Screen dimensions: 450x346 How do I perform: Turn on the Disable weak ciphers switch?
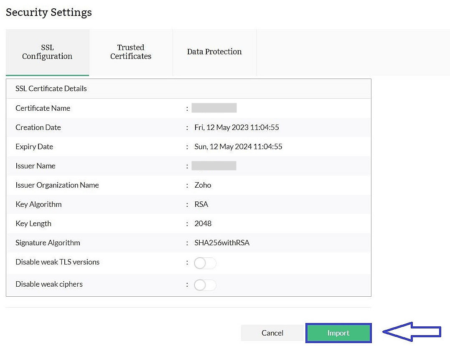coord(205,285)
